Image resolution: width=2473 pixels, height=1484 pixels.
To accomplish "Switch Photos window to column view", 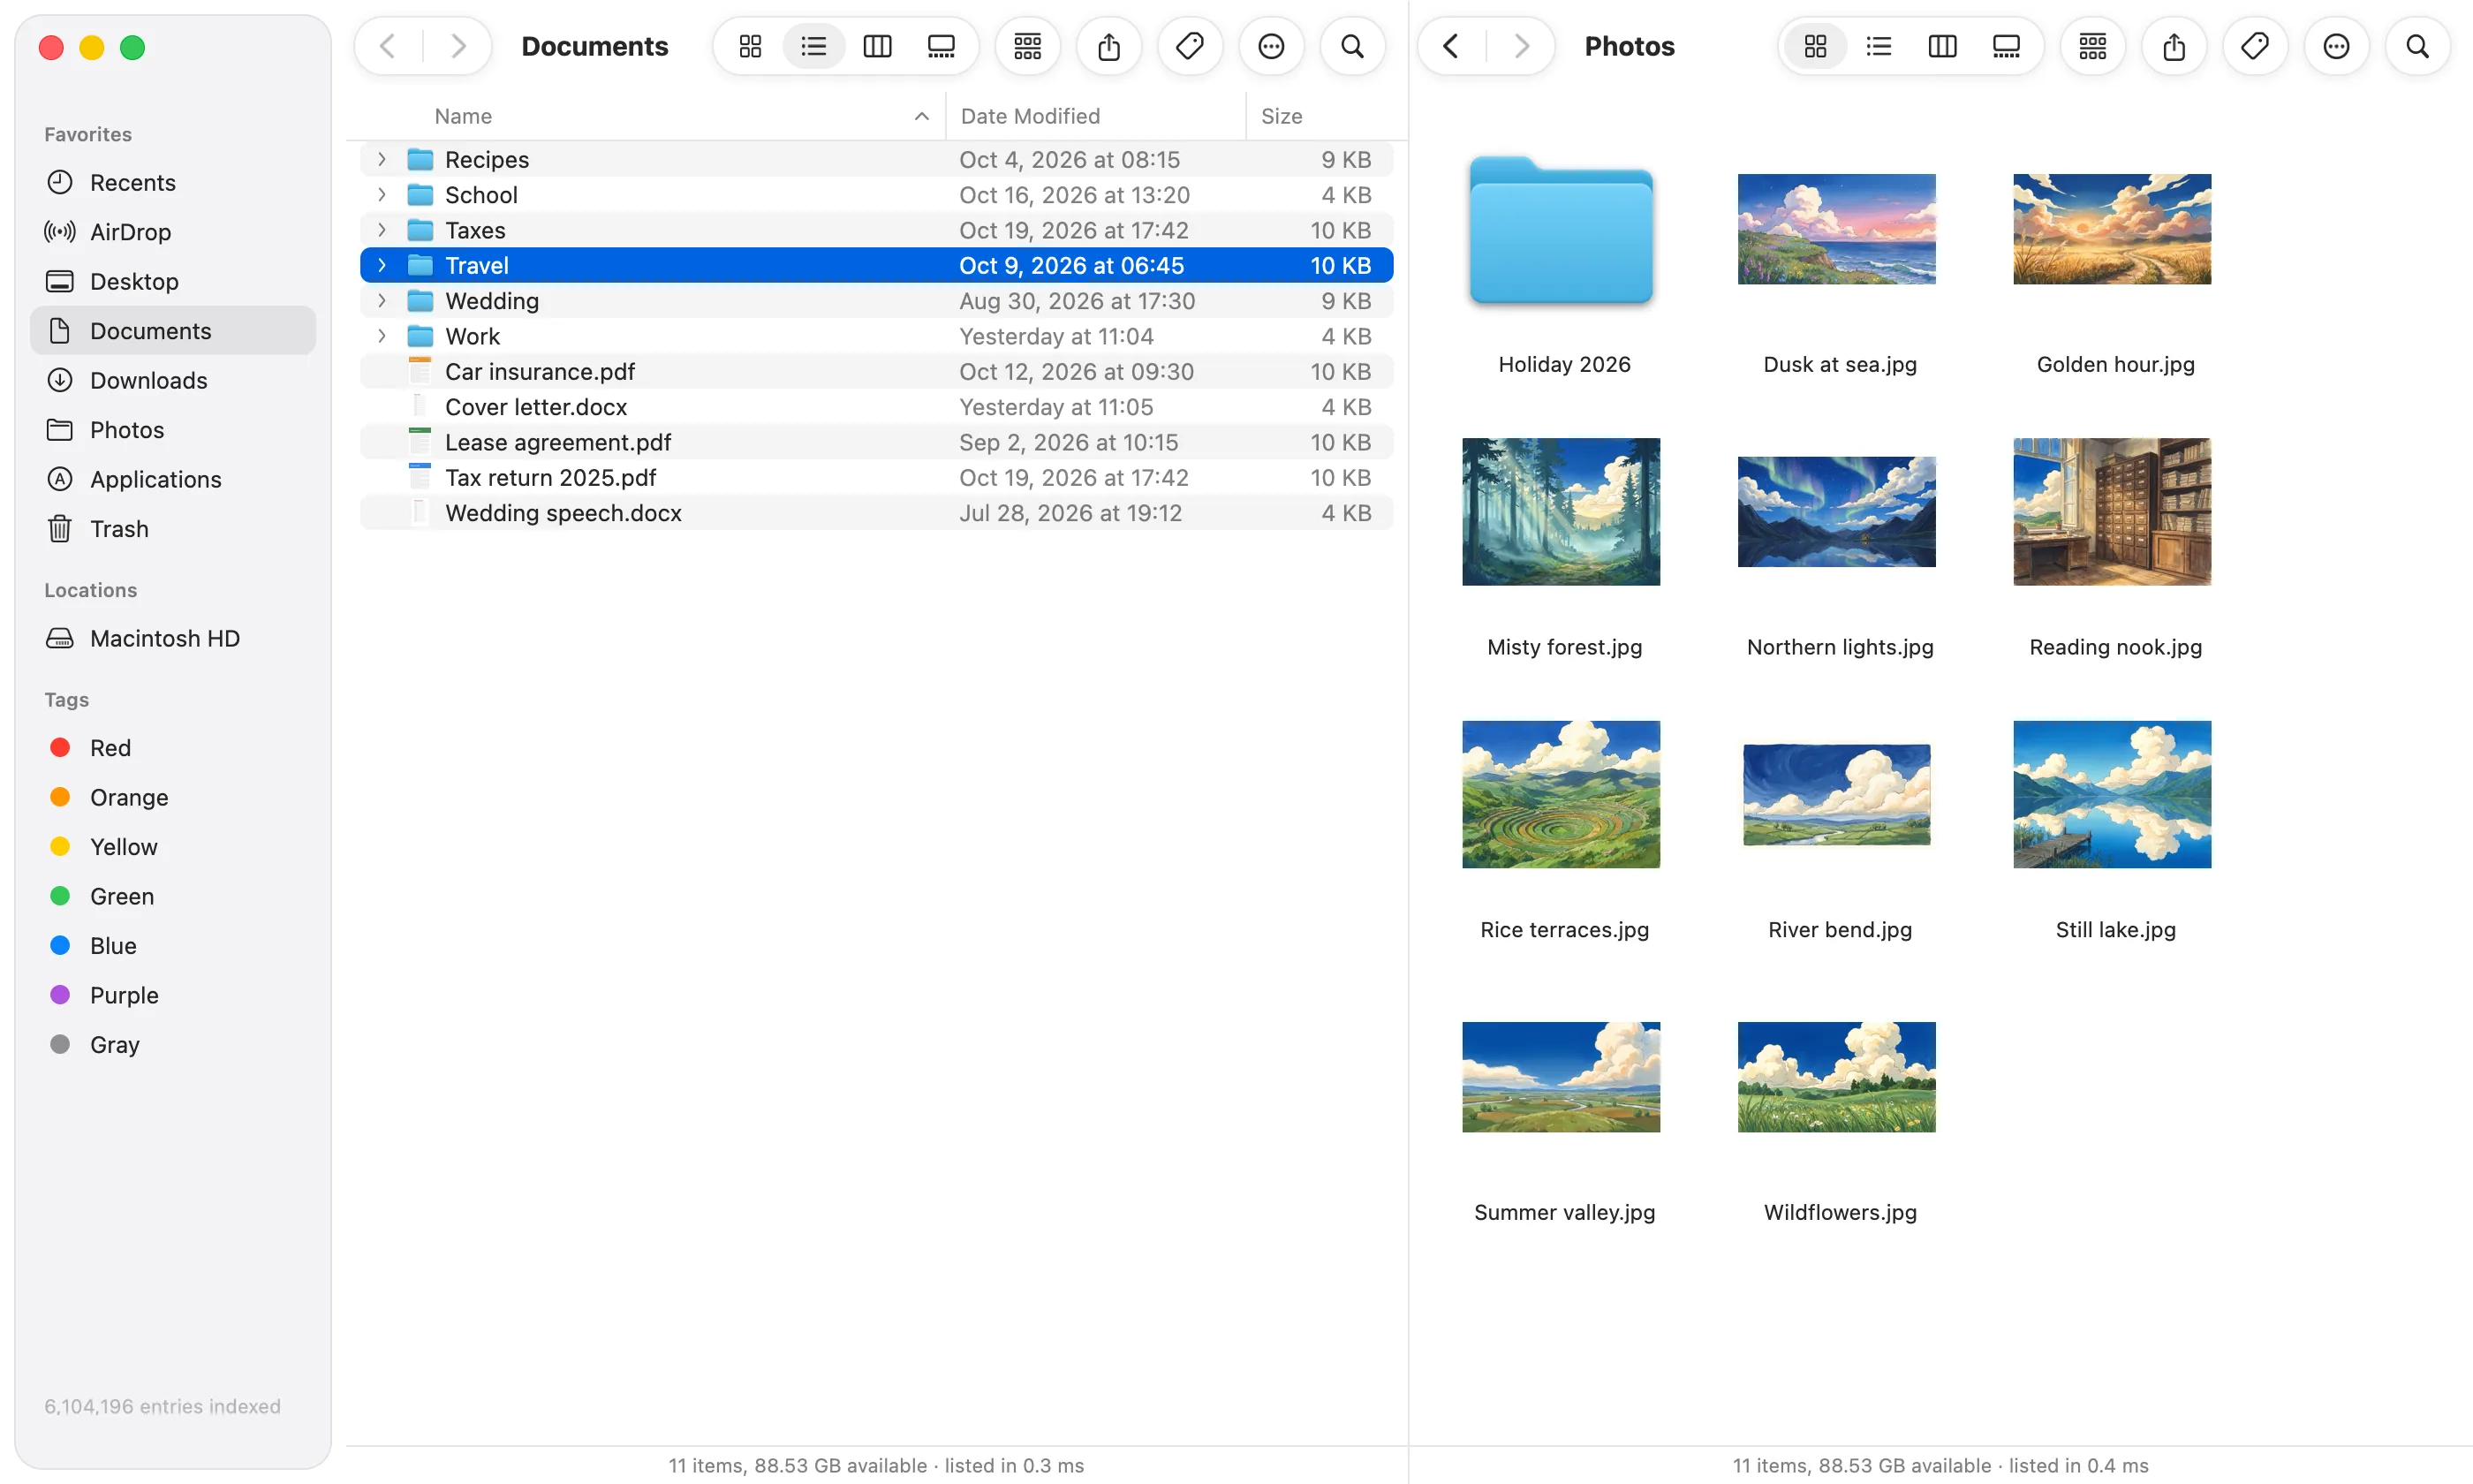I will point(1942,46).
